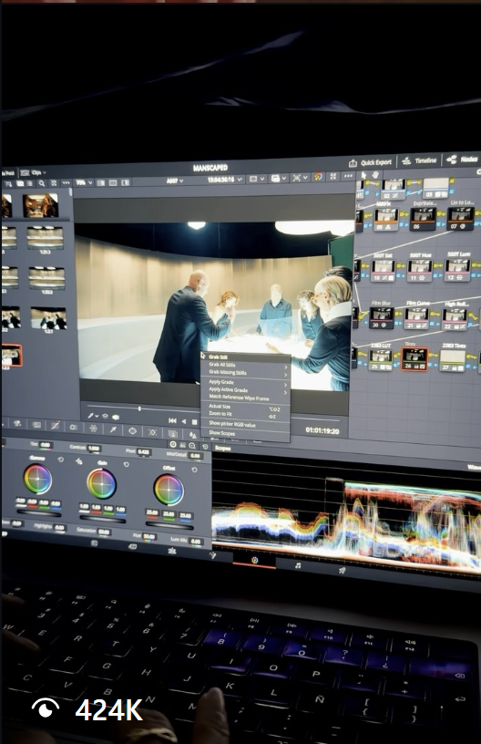The height and width of the screenshot is (744, 481).
Task: Click the Gain master wheel slider
Action: point(102,520)
